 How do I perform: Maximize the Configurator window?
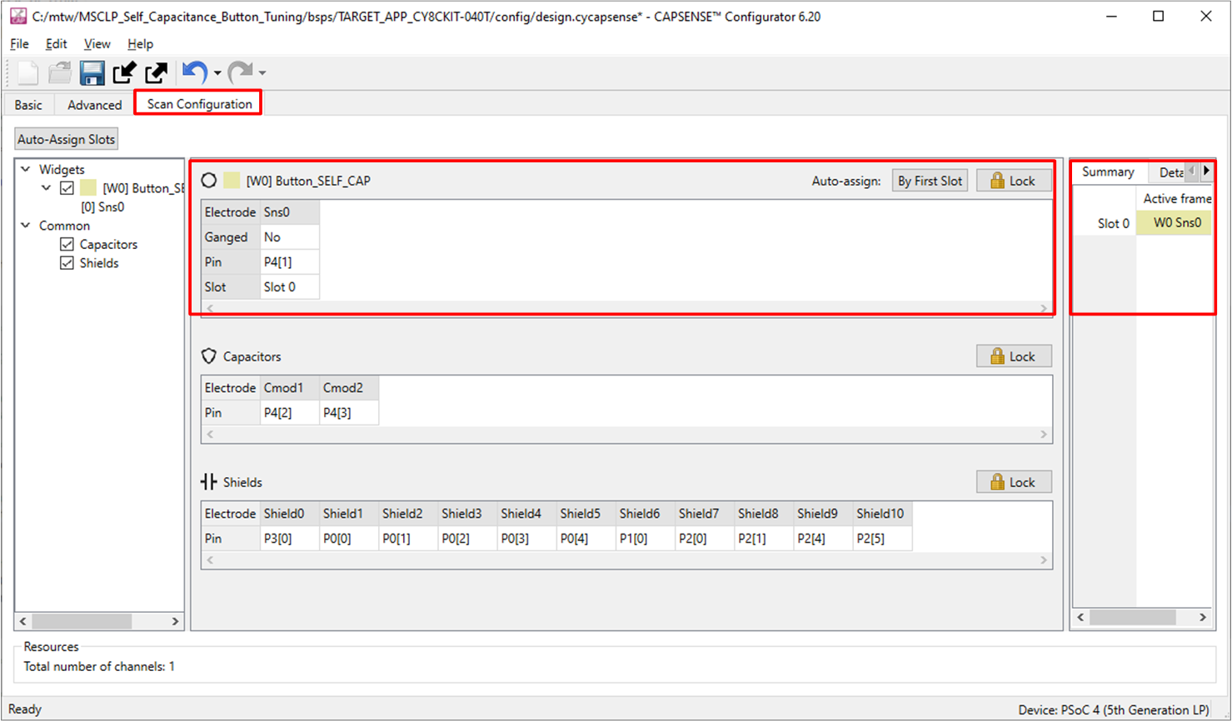click(x=1158, y=16)
